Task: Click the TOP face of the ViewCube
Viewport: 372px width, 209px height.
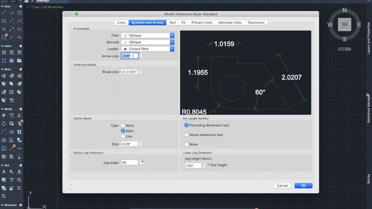Action: 345,24
